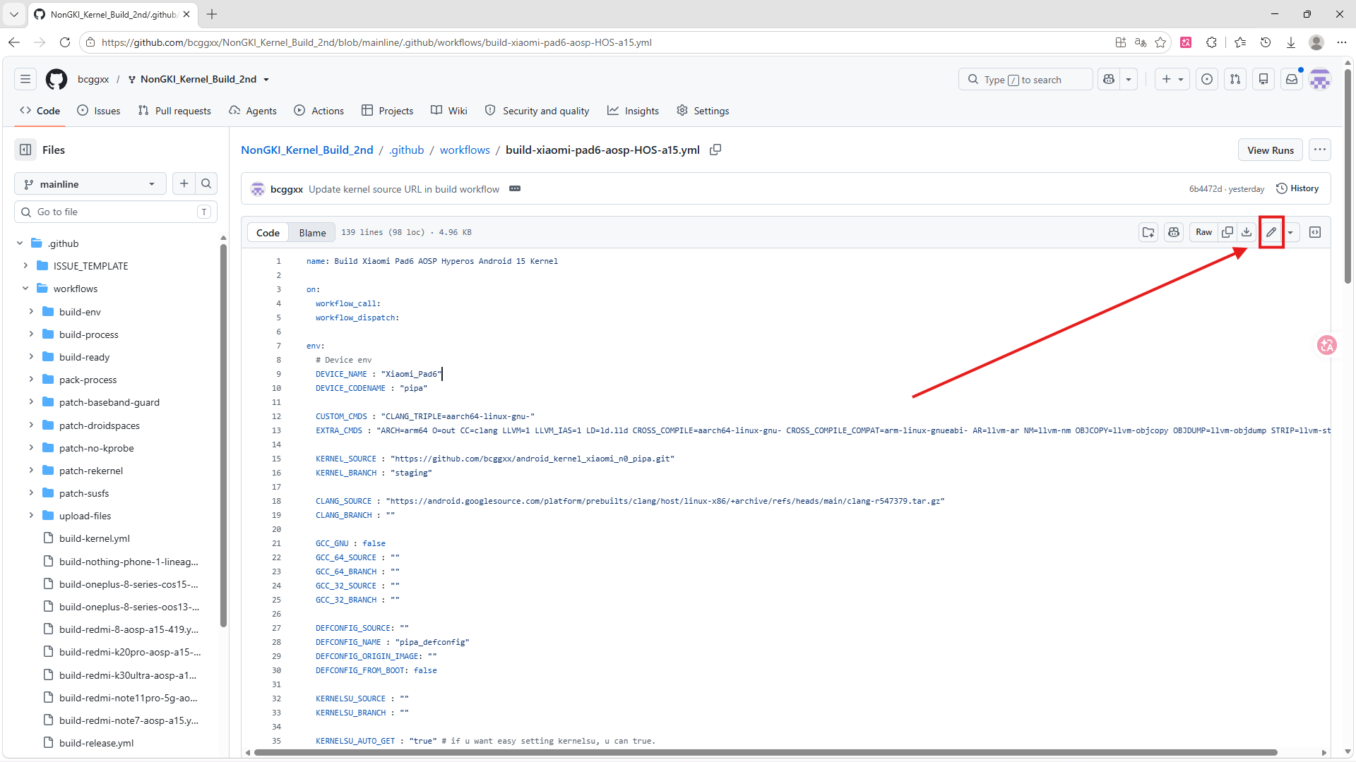Copy the file path to clipboard
The image size is (1356, 762).
click(x=715, y=150)
